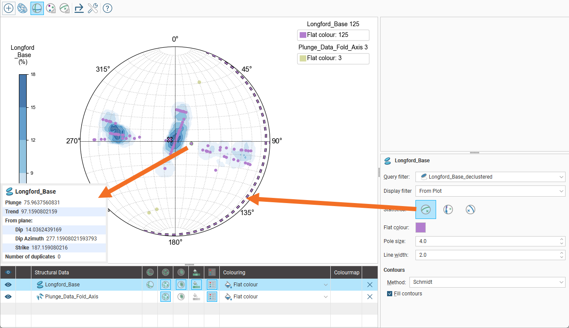Open the Query filter dropdown
The height and width of the screenshot is (328, 569).
(490, 177)
